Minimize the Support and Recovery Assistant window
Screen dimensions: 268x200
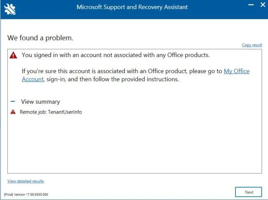pos(251,5)
